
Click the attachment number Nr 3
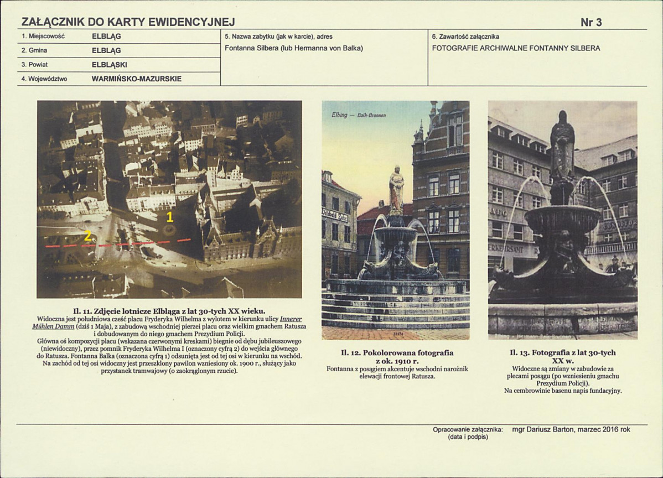(591, 22)
